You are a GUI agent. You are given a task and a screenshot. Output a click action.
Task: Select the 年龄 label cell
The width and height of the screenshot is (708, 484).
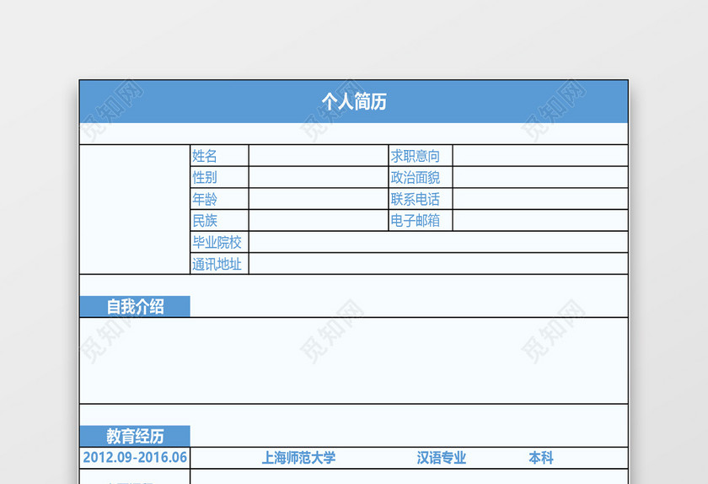(219, 199)
